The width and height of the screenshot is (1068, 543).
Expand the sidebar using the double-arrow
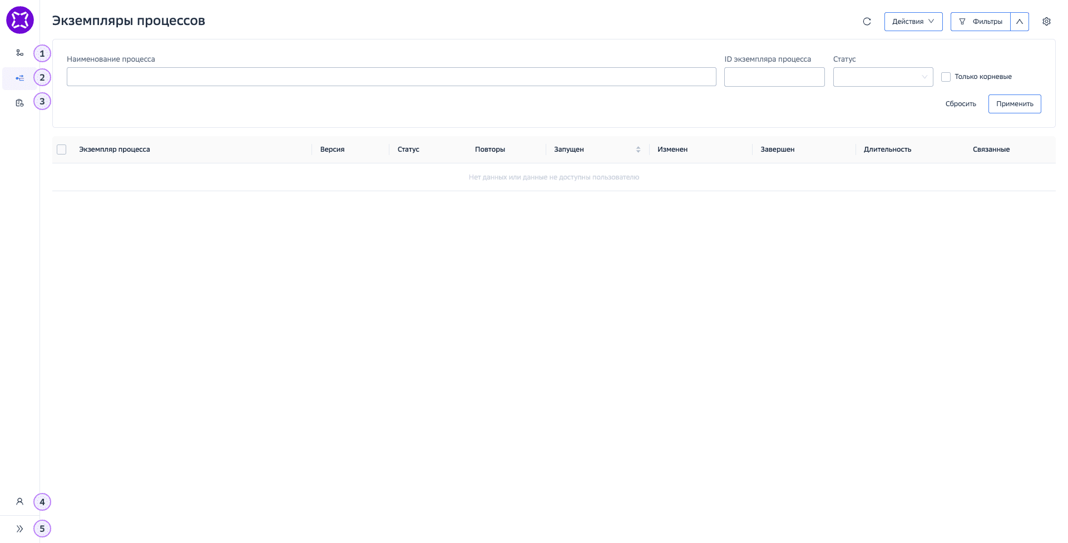(x=20, y=529)
